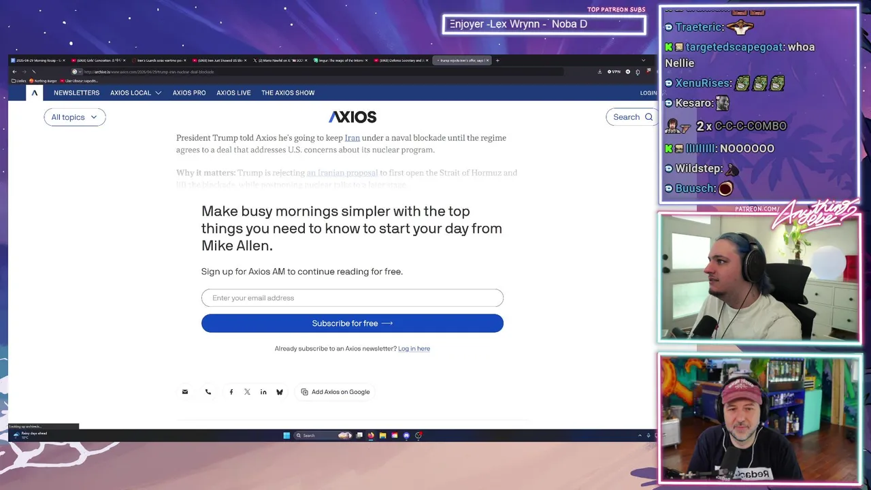This screenshot has width=871, height=490.
Task: Switch to the 'Girls' Generation' browser tab
Action: [99, 61]
